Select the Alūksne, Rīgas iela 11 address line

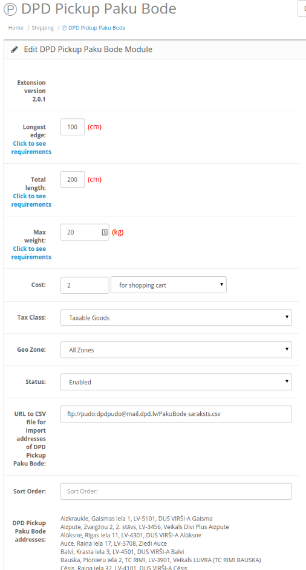(131, 535)
